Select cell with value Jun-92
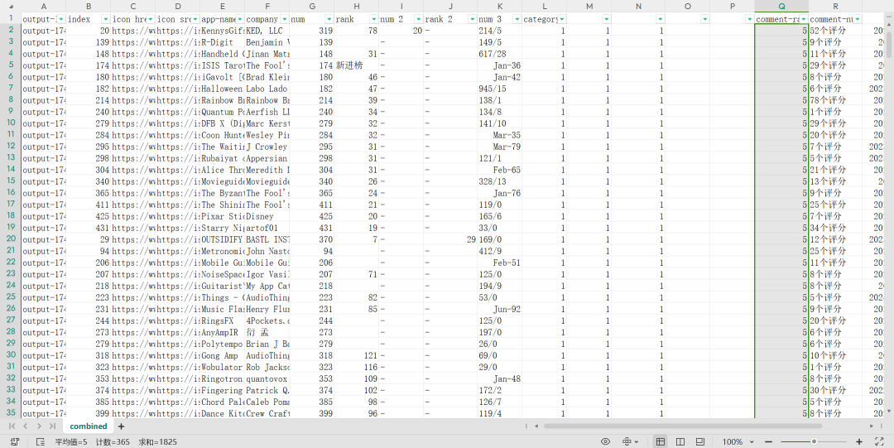This screenshot has width=894, height=448. (x=499, y=310)
